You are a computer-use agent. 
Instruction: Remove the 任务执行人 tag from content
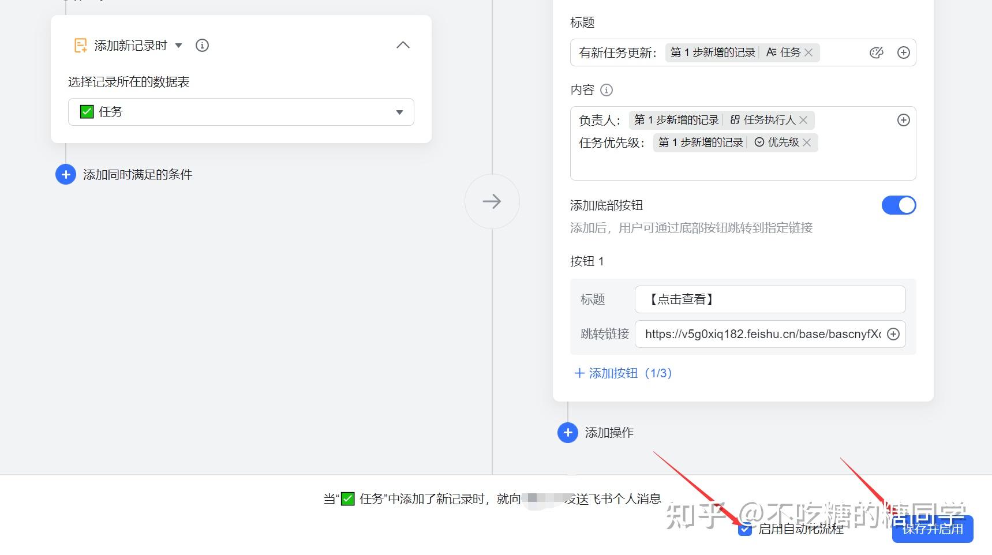(x=803, y=120)
